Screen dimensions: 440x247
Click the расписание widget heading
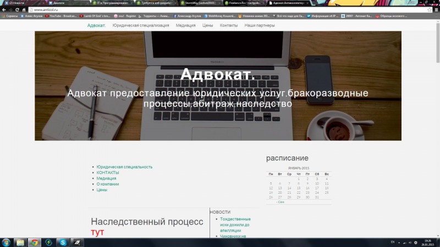[287, 158]
